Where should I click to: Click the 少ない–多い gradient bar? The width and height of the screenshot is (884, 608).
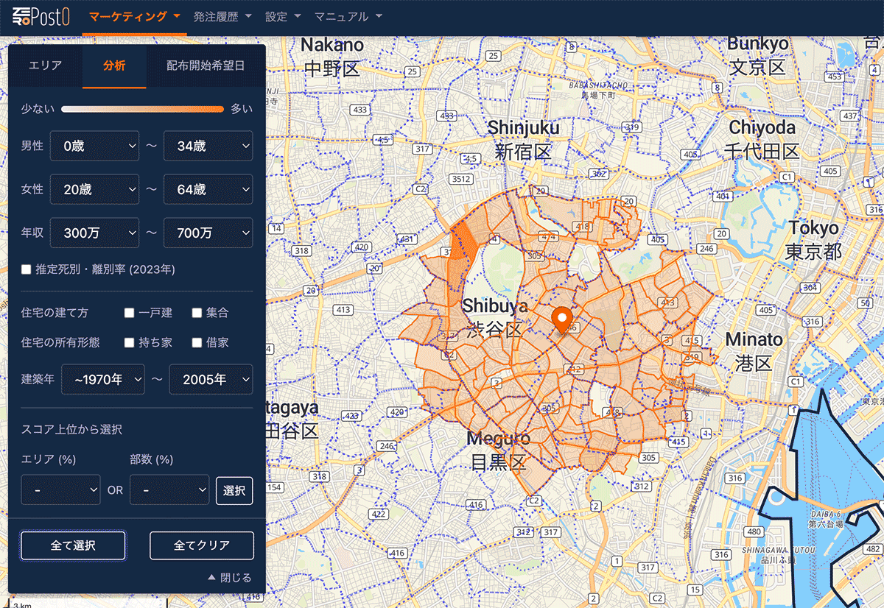point(142,109)
